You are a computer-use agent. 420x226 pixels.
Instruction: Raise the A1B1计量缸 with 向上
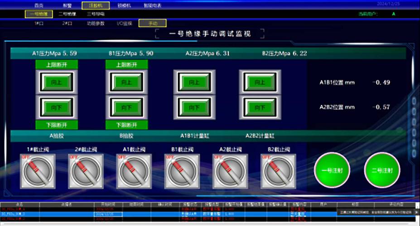(194, 82)
